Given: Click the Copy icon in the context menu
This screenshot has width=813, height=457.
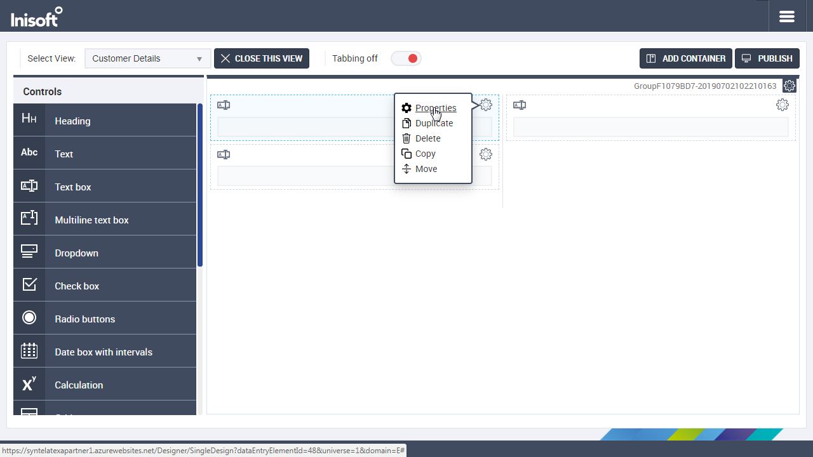Looking at the screenshot, I should coord(406,154).
